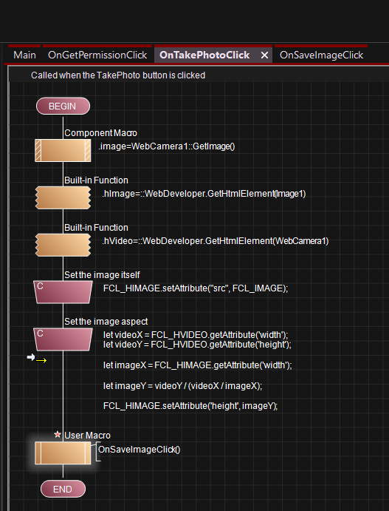
Task: Close the OnTakePhotoClick tab
Action: 264,55
